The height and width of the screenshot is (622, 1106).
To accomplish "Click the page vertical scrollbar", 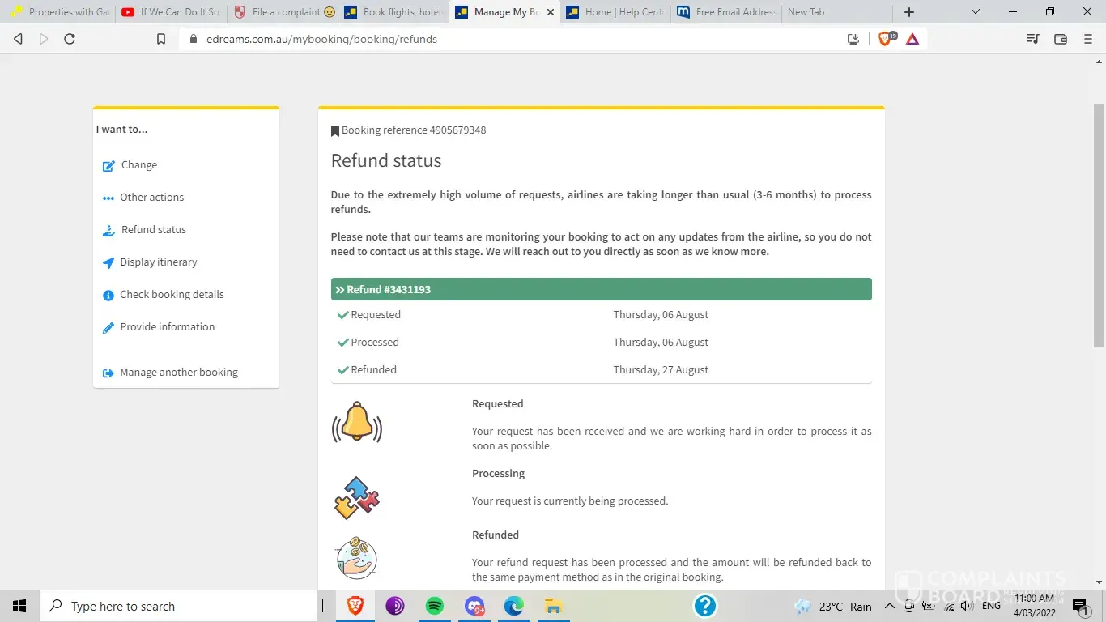I will click(x=1098, y=227).
